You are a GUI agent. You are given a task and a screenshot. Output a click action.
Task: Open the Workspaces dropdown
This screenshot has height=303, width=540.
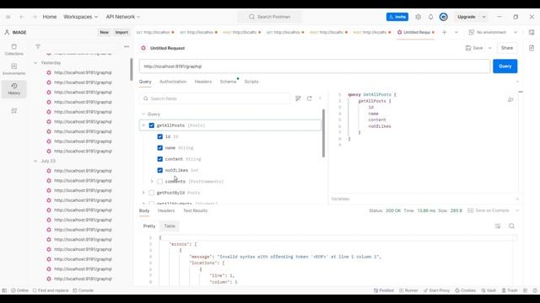(81, 17)
